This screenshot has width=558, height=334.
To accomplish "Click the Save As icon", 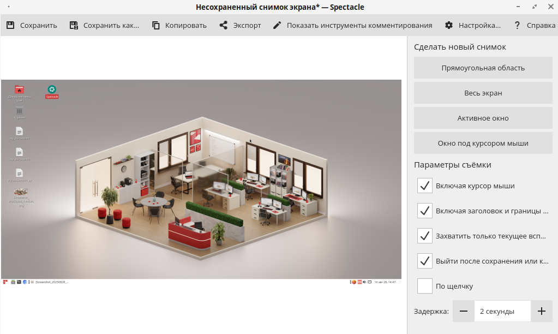I will (x=74, y=25).
